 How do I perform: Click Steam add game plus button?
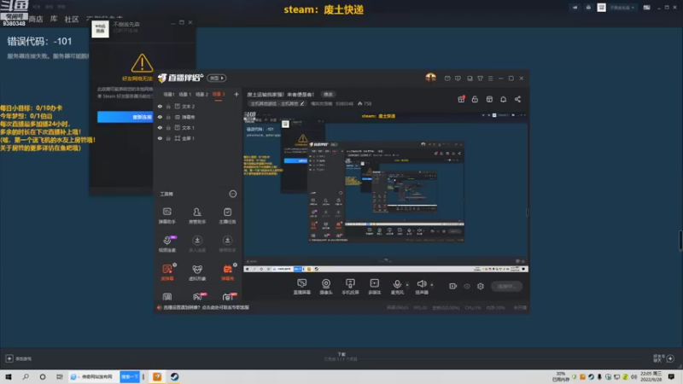9,358
